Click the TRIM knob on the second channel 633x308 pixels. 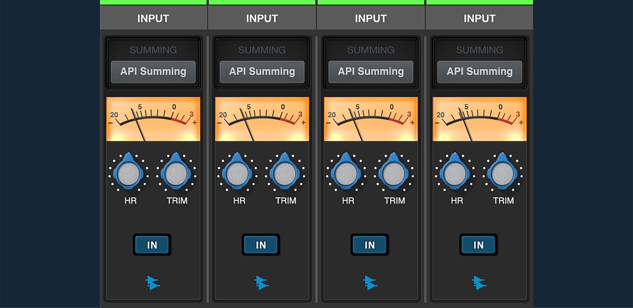[284, 174]
